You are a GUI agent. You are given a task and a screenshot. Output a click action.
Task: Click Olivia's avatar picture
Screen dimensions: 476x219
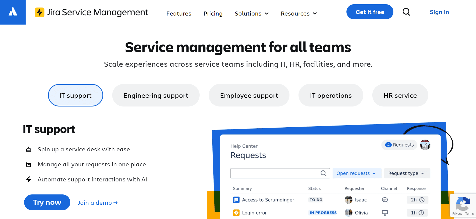pyautogui.click(x=348, y=213)
